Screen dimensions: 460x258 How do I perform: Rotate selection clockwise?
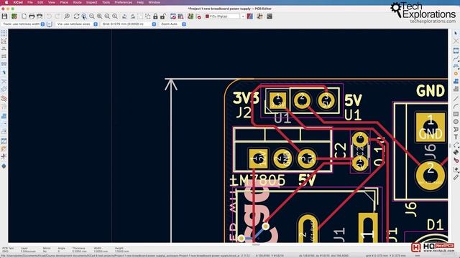pos(132,16)
